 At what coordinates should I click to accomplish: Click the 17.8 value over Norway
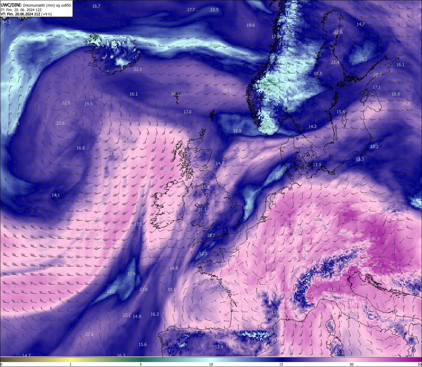tap(275, 37)
